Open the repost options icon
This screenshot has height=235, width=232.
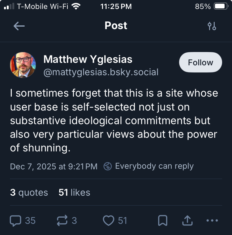pyautogui.click(x=63, y=220)
